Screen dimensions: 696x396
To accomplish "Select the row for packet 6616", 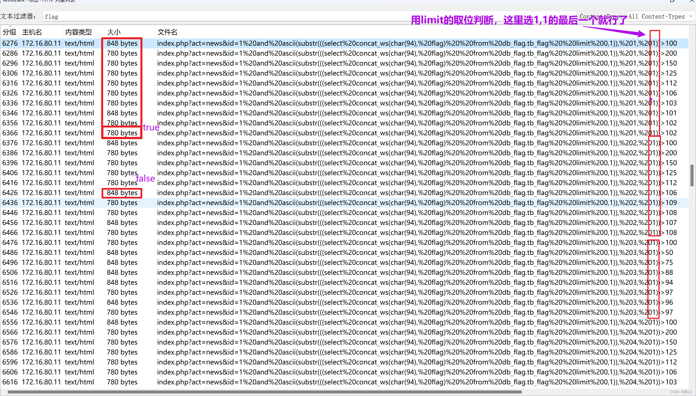I will pos(344,382).
